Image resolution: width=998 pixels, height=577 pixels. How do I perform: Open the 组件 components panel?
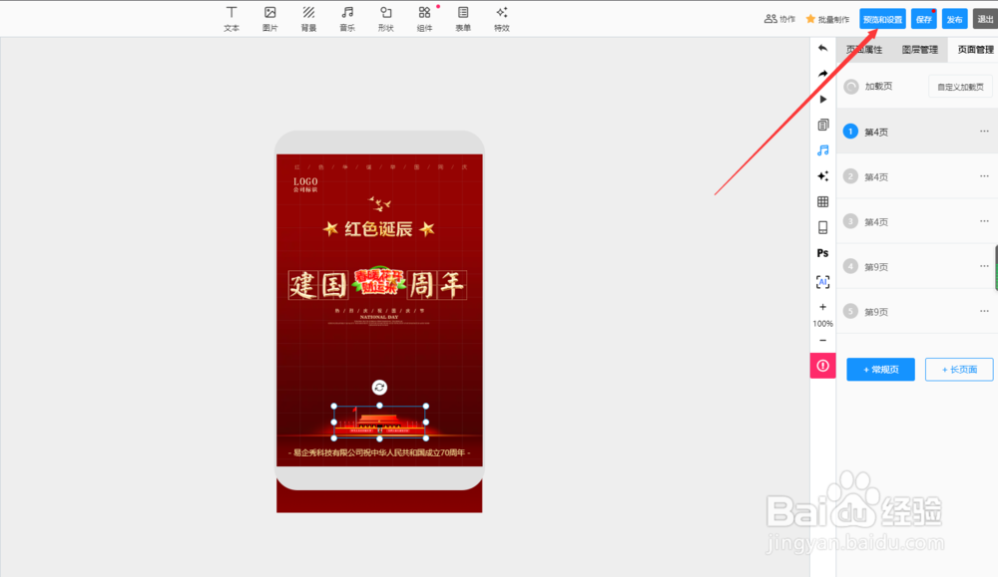424,18
